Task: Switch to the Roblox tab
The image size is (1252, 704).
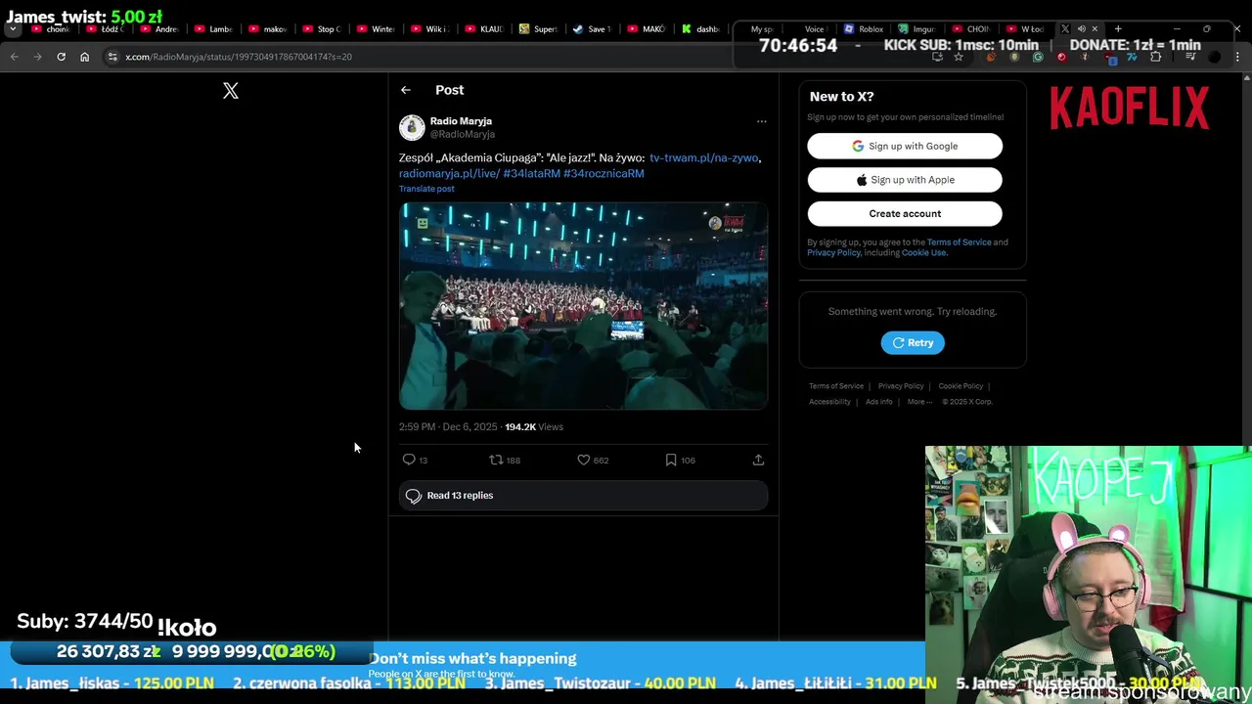Action: coord(864,29)
